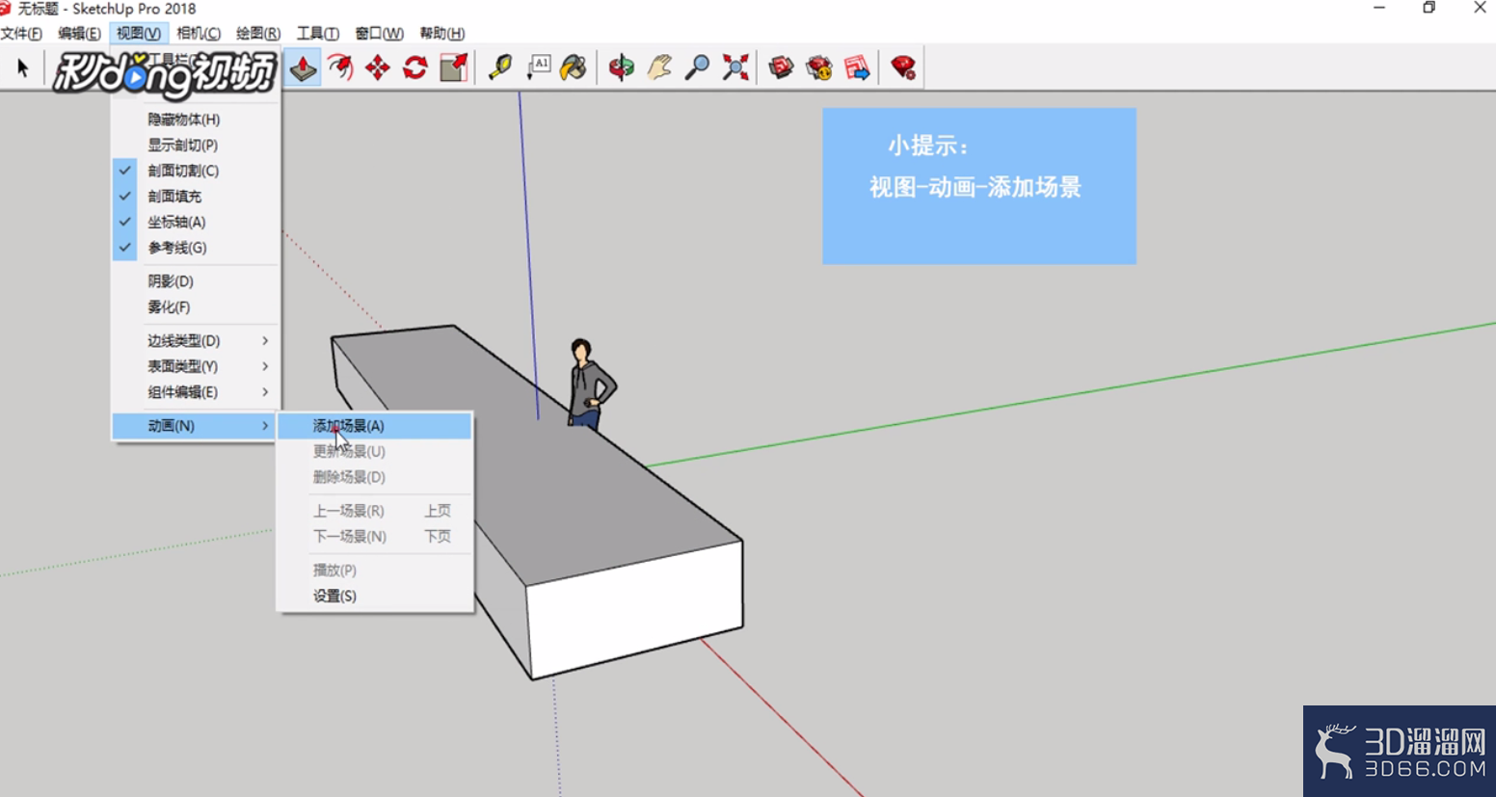Enable 隐藏物体(H) option
Image resolution: width=1496 pixels, height=797 pixels.
coord(196,120)
